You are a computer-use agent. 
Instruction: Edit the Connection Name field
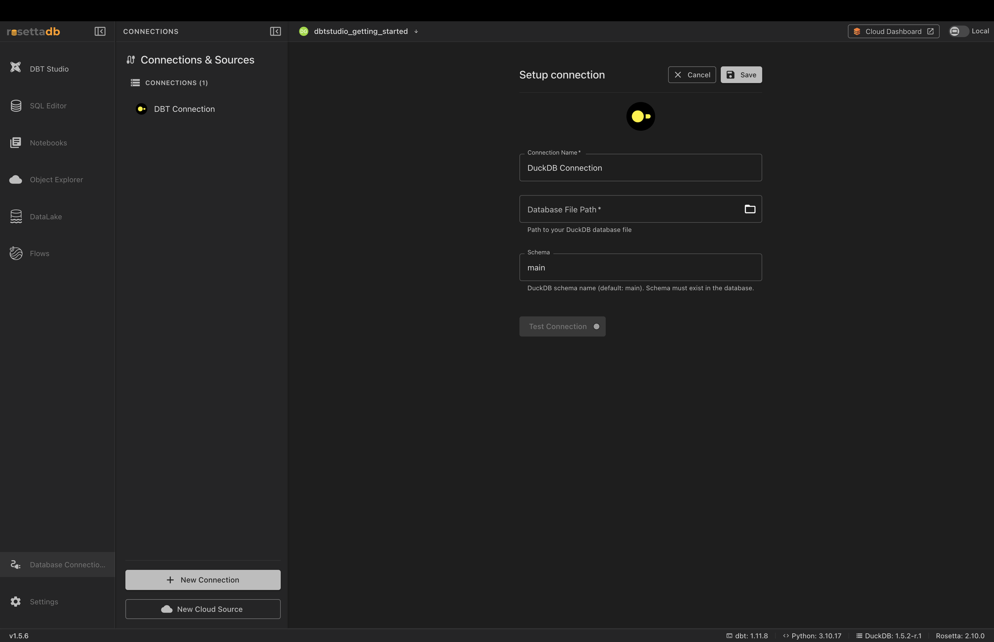point(641,168)
